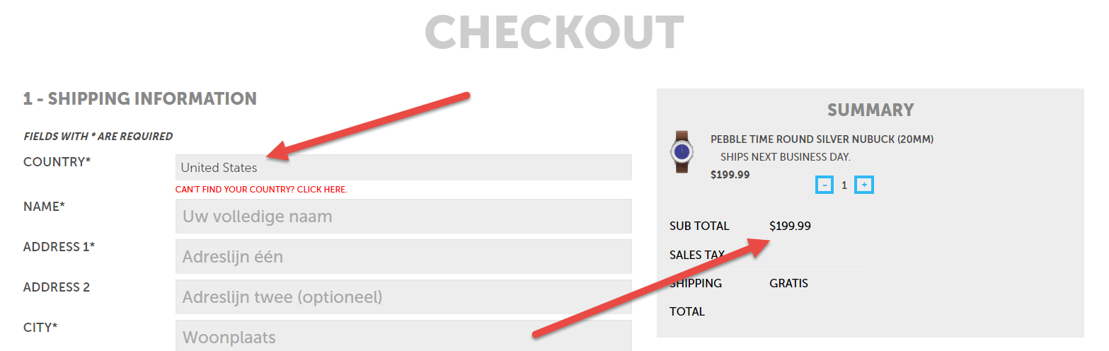
Task: Click the GRATIS shipping value
Action: tap(788, 283)
